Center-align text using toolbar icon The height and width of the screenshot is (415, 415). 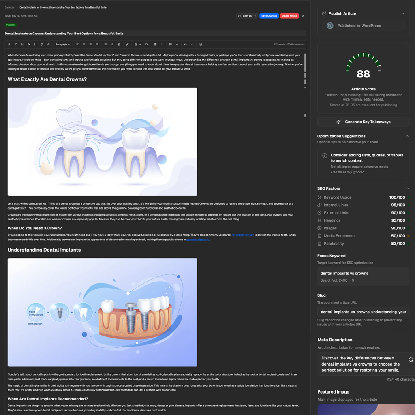(84, 44)
